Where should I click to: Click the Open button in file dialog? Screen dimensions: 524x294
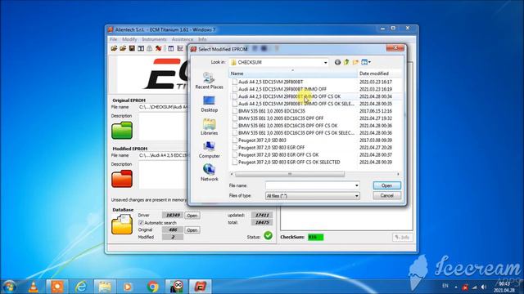tap(386, 185)
